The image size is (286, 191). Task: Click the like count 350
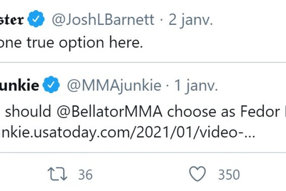229,175
